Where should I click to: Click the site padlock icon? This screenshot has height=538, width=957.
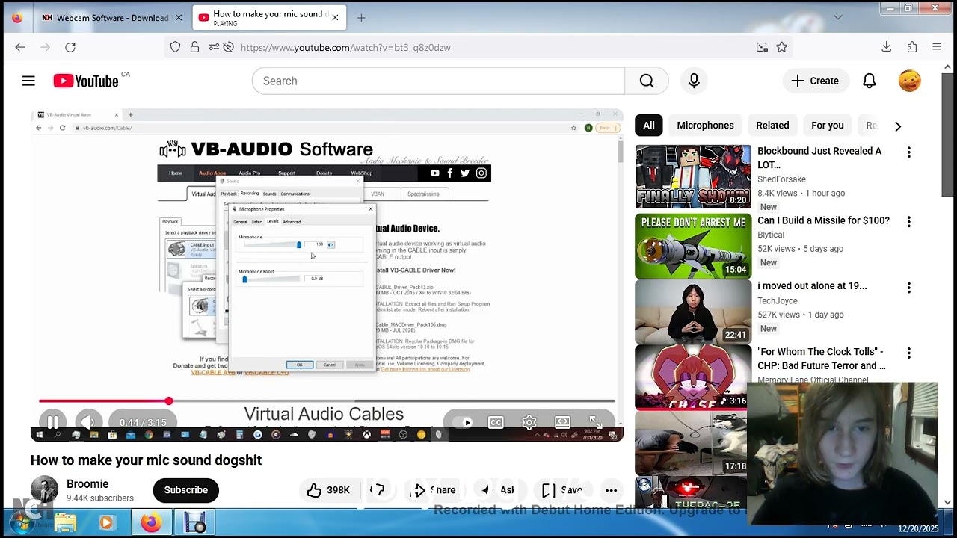point(194,47)
